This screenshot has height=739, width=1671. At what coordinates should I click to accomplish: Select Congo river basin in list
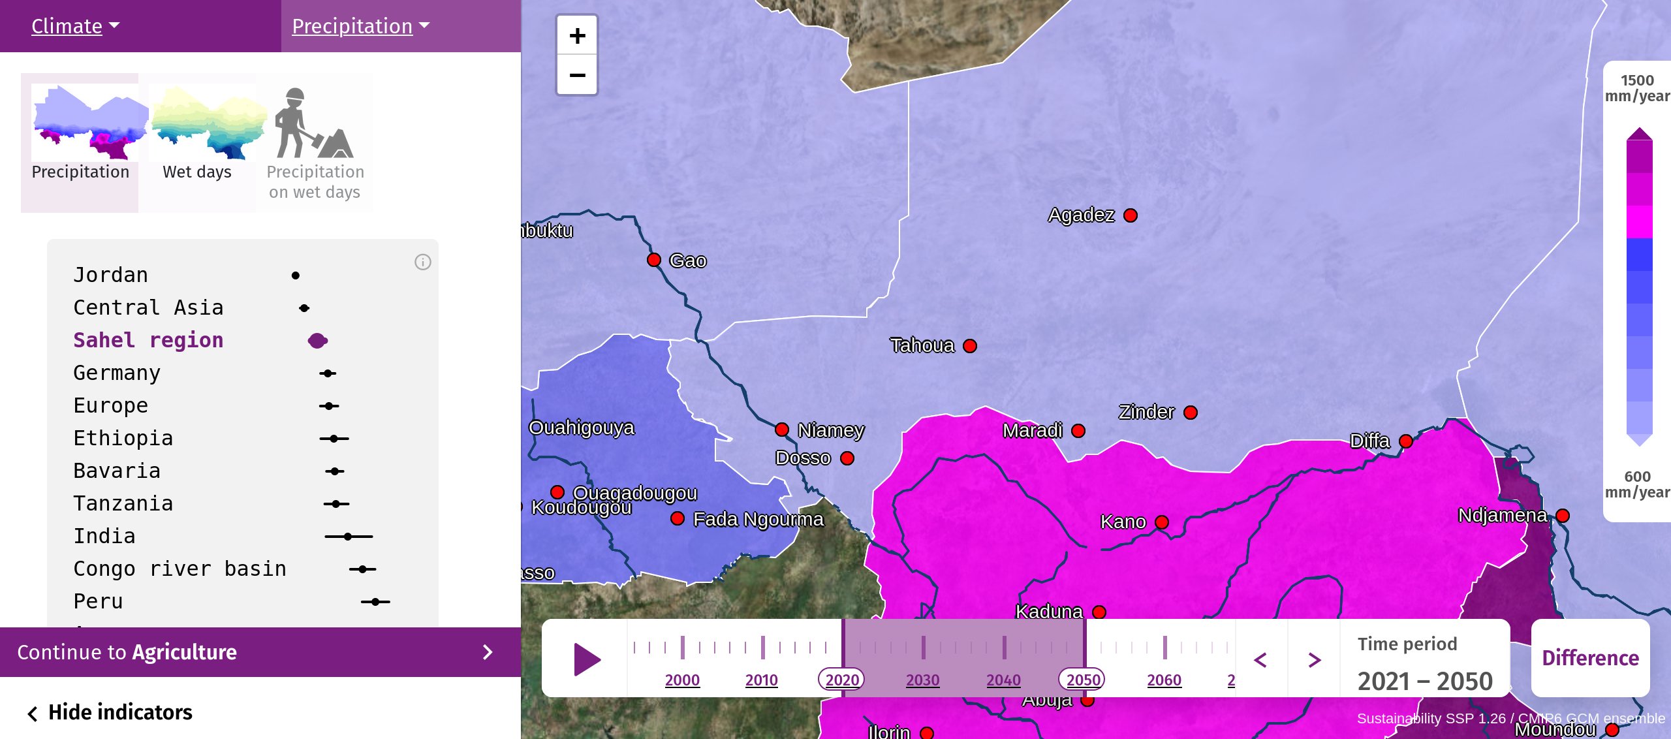tap(242, 569)
